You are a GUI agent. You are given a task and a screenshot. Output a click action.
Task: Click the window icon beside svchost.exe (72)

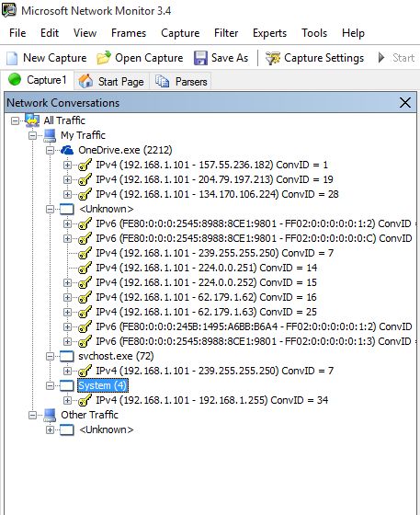coord(67,357)
